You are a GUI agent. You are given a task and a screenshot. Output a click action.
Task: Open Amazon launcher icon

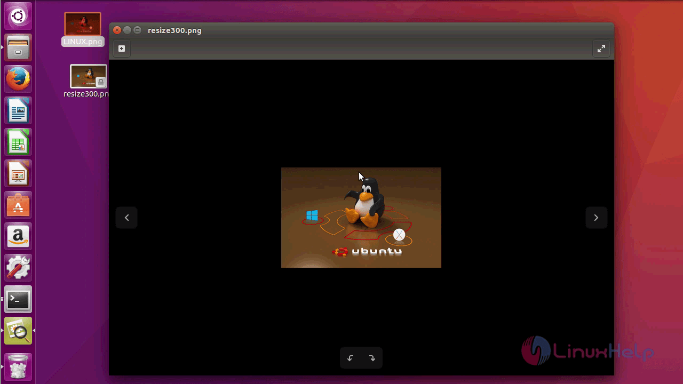[18, 236]
